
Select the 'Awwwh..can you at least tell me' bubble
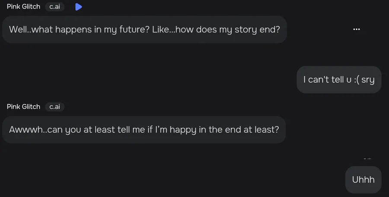click(144, 130)
